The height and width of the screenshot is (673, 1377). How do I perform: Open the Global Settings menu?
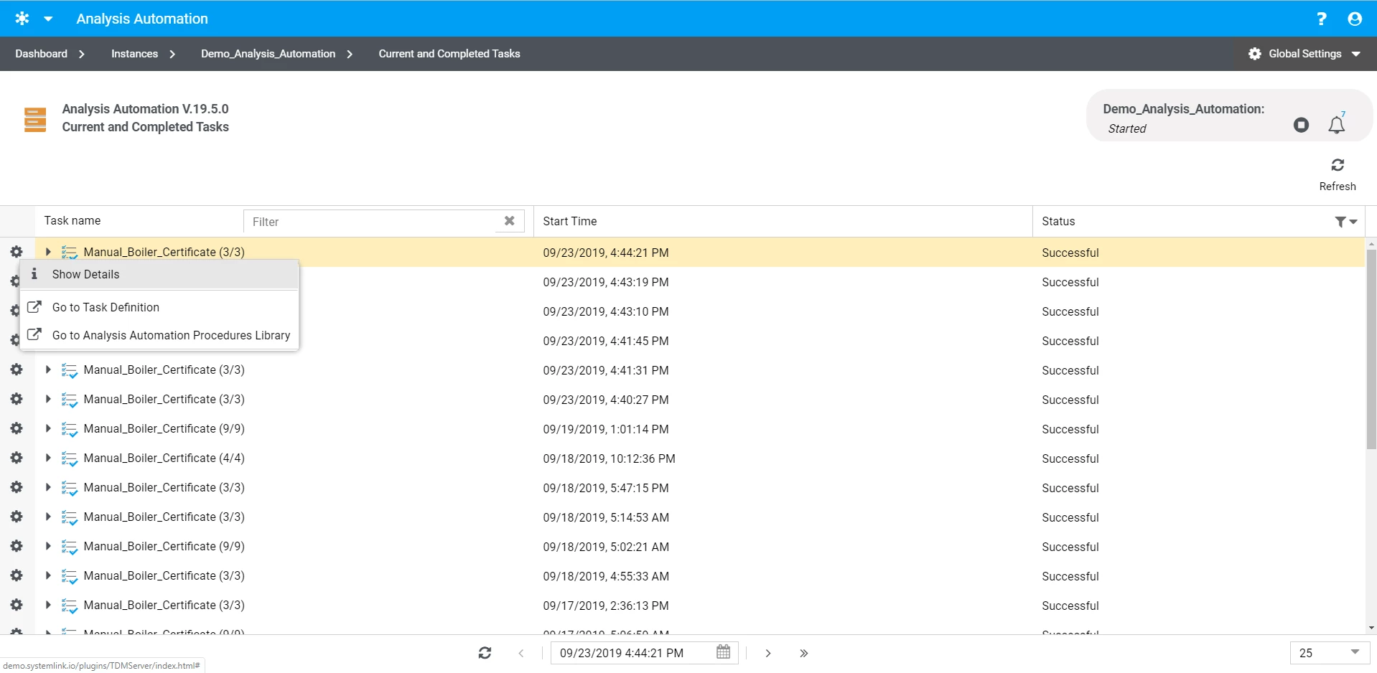pos(1304,54)
